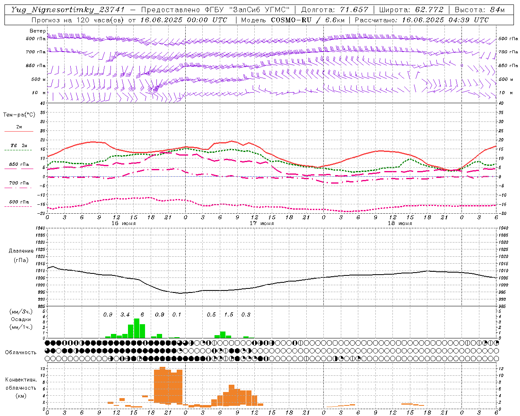
Task: Click the 'Td 2м' dew point legend entry
Action: (19, 145)
